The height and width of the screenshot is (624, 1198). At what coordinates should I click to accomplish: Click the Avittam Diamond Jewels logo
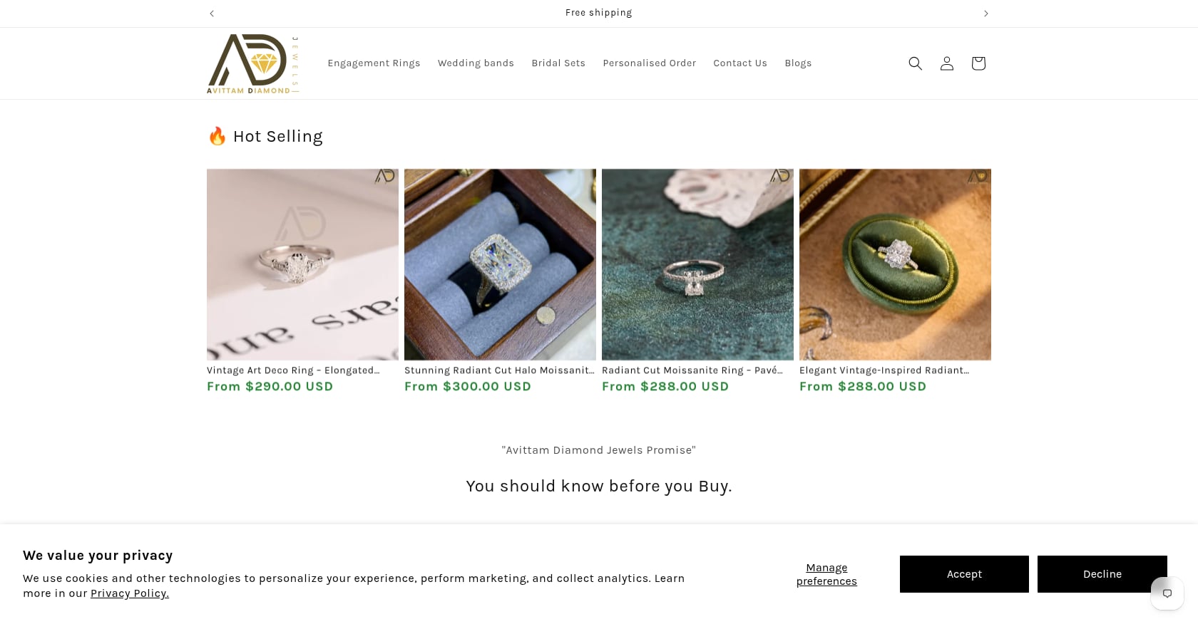(x=253, y=63)
